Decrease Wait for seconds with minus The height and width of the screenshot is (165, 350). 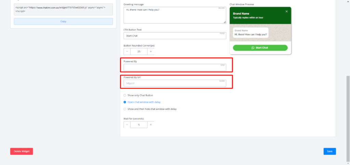point(127,125)
